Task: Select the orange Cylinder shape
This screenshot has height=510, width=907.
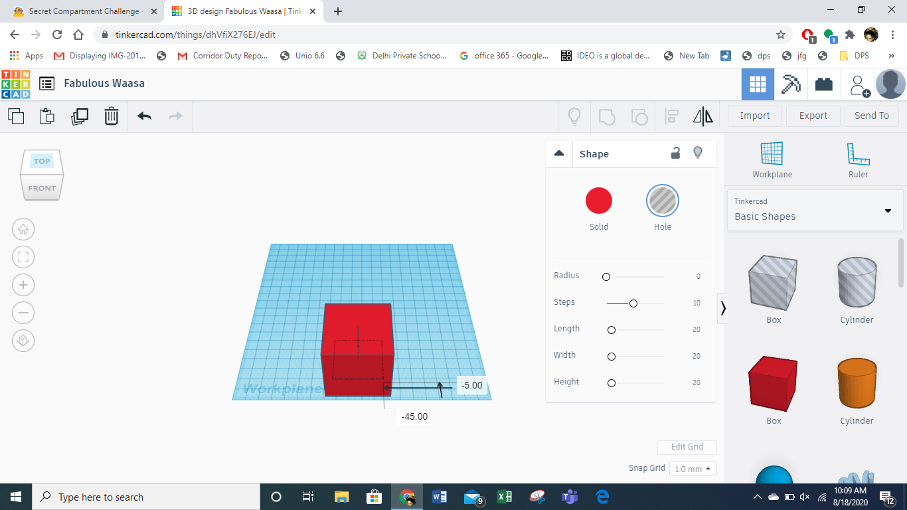Action: pyautogui.click(x=857, y=383)
